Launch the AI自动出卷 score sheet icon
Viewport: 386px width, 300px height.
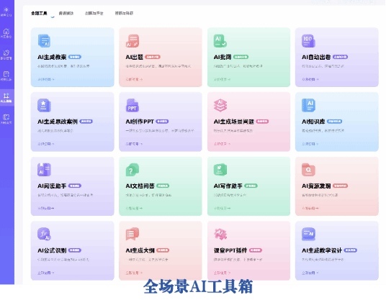(x=308, y=41)
